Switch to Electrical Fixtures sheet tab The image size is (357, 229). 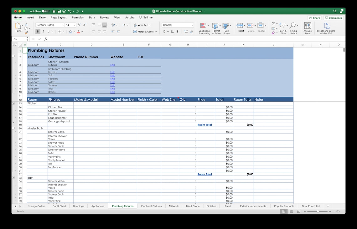[151, 206]
